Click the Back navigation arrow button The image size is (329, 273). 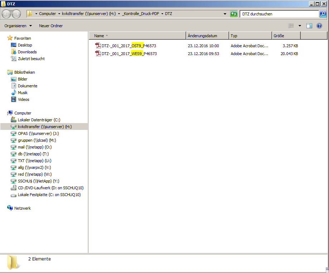[x=6, y=14]
